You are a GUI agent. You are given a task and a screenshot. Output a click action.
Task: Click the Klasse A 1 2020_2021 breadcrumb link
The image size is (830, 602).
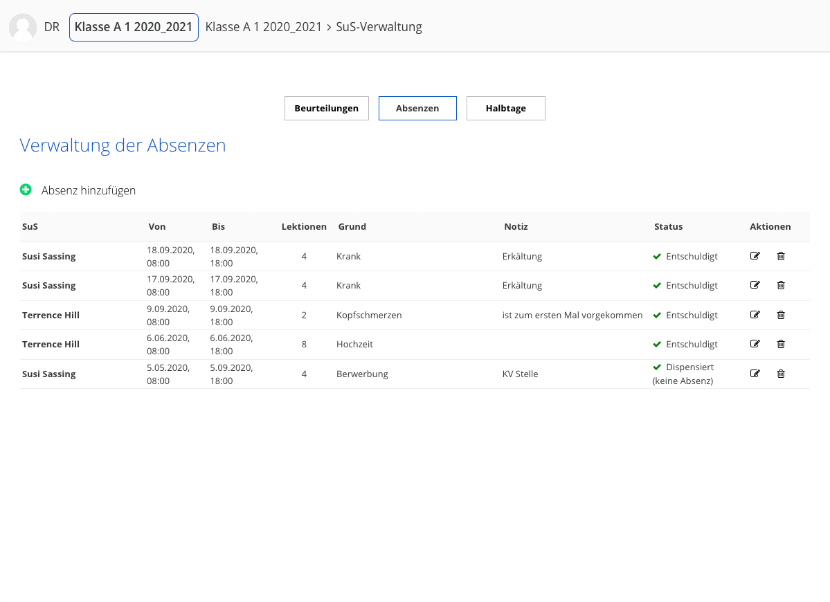pyautogui.click(x=264, y=27)
